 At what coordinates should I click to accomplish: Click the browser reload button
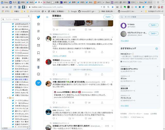point(11,7)
